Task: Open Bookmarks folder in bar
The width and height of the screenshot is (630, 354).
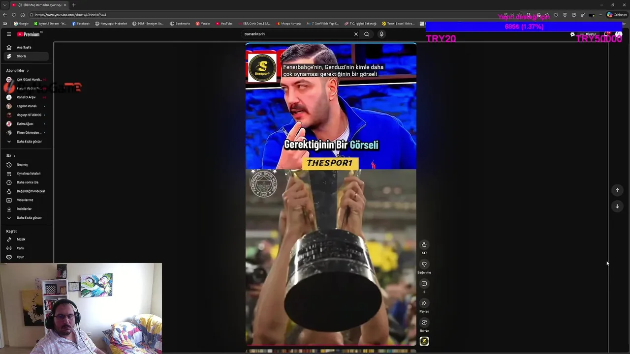Action: pos(180,24)
